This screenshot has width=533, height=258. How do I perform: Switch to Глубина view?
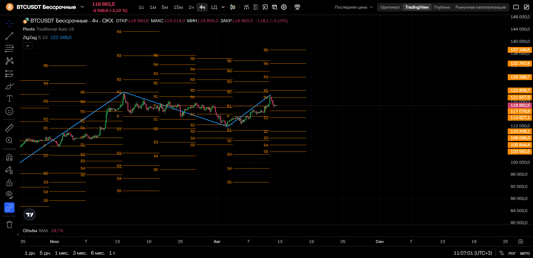[442, 7]
